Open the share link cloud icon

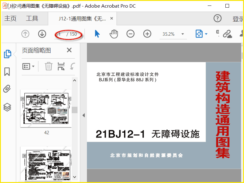tap(227, 34)
